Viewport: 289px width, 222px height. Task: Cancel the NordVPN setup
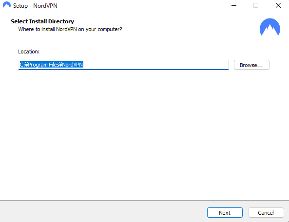pos(266,213)
